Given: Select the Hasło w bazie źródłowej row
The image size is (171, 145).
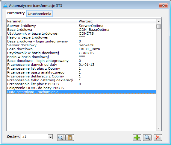Looking at the screenshot, I should click(x=81, y=37).
